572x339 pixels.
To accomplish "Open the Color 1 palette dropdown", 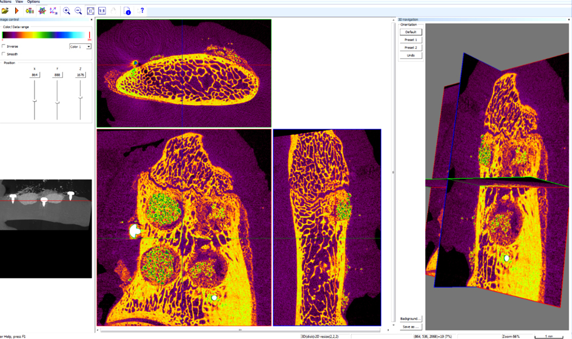I will 89,47.
